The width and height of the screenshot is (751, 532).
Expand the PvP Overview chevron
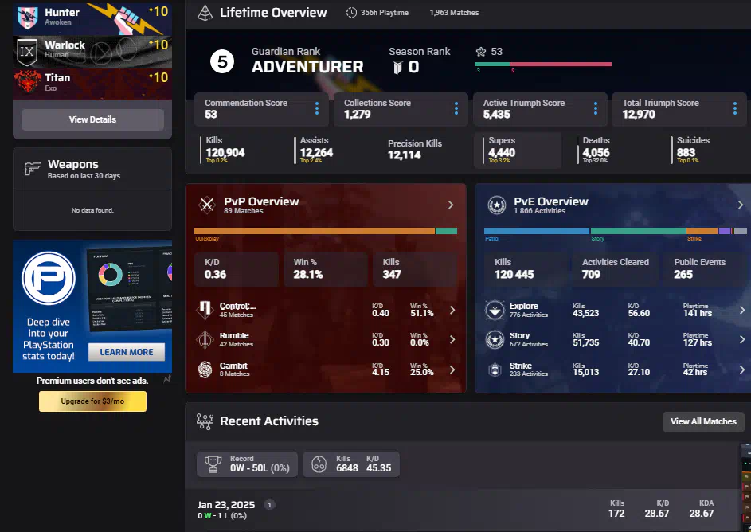pos(451,205)
